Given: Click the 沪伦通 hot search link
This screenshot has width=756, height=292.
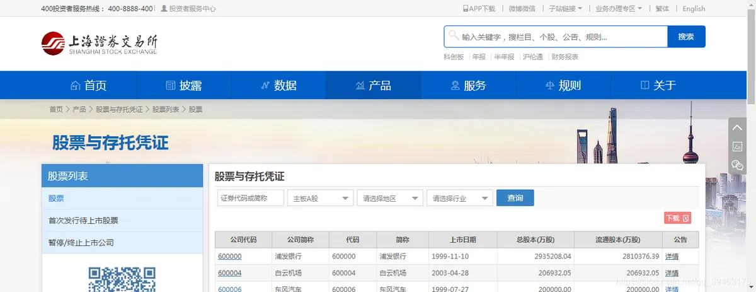Looking at the screenshot, I should pyautogui.click(x=533, y=57).
